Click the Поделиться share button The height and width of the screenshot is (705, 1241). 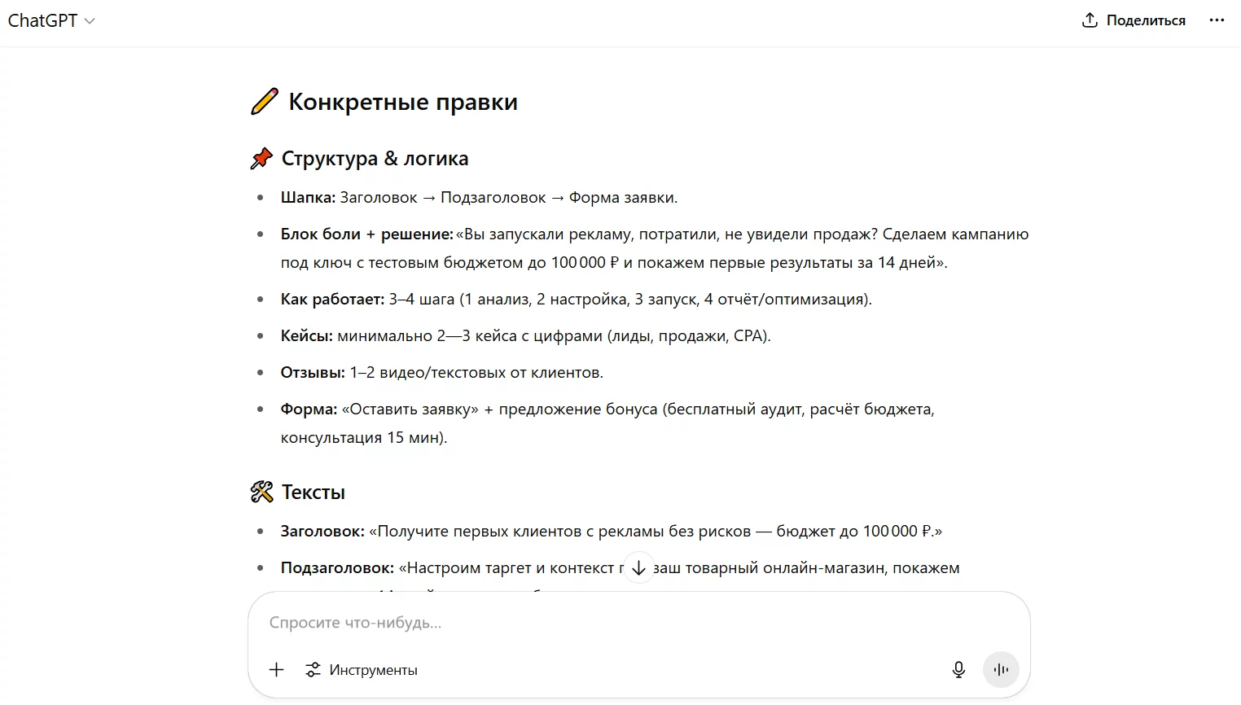pos(1134,20)
